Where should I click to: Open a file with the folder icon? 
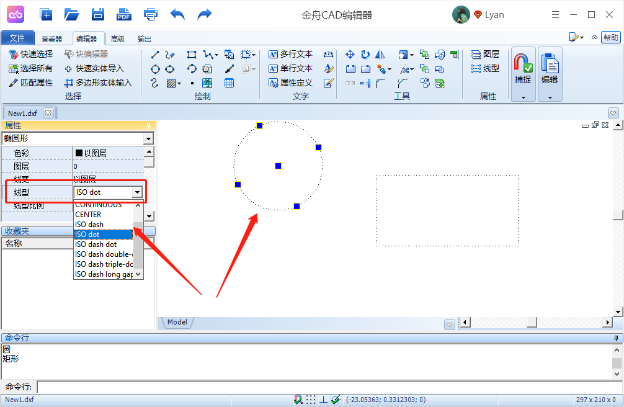[x=71, y=15]
